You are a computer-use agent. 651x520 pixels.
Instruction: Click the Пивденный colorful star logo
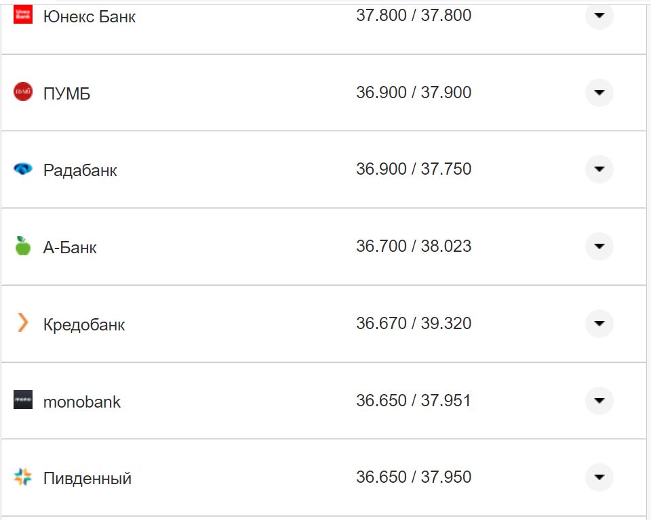point(23,477)
